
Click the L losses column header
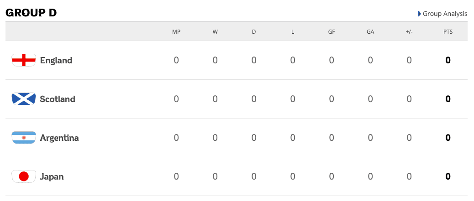click(x=293, y=32)
